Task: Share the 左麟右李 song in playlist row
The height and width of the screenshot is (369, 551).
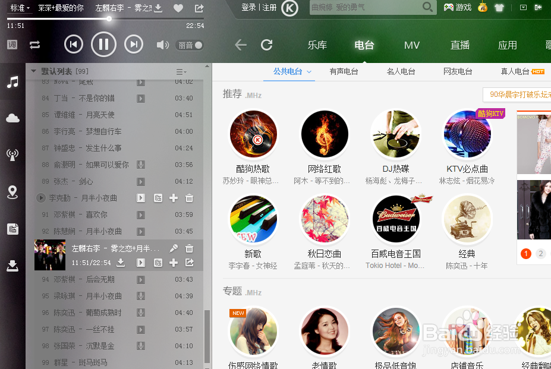Action: [190, 263]
